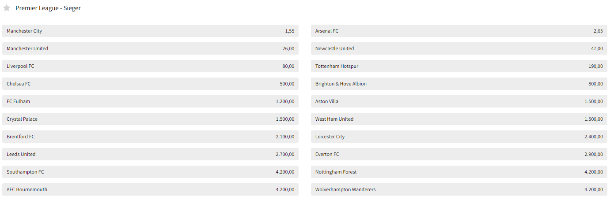Select the FC Fulham bet row
Viewport: 610px width, 200px height.
tap(150, 101)
